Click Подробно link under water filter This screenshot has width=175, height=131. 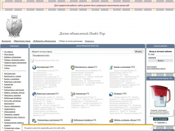(162, 123)
